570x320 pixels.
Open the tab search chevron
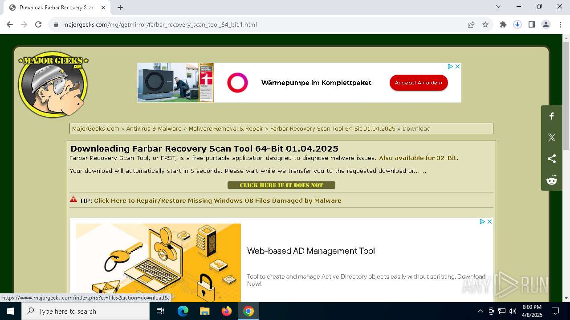[498, 6]
